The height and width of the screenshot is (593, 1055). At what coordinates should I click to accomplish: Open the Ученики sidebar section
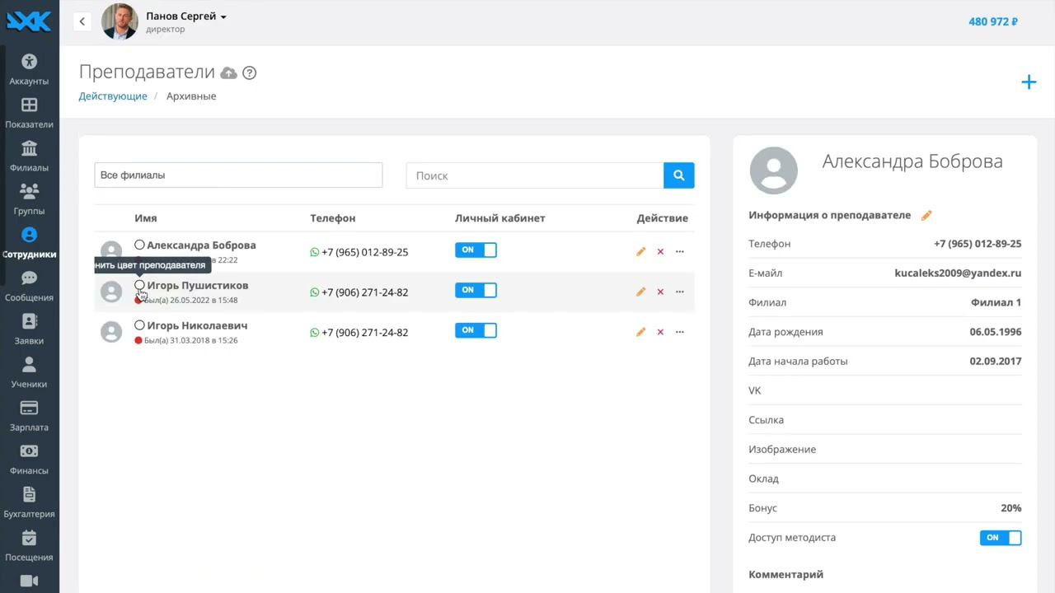tap(29, 372)
